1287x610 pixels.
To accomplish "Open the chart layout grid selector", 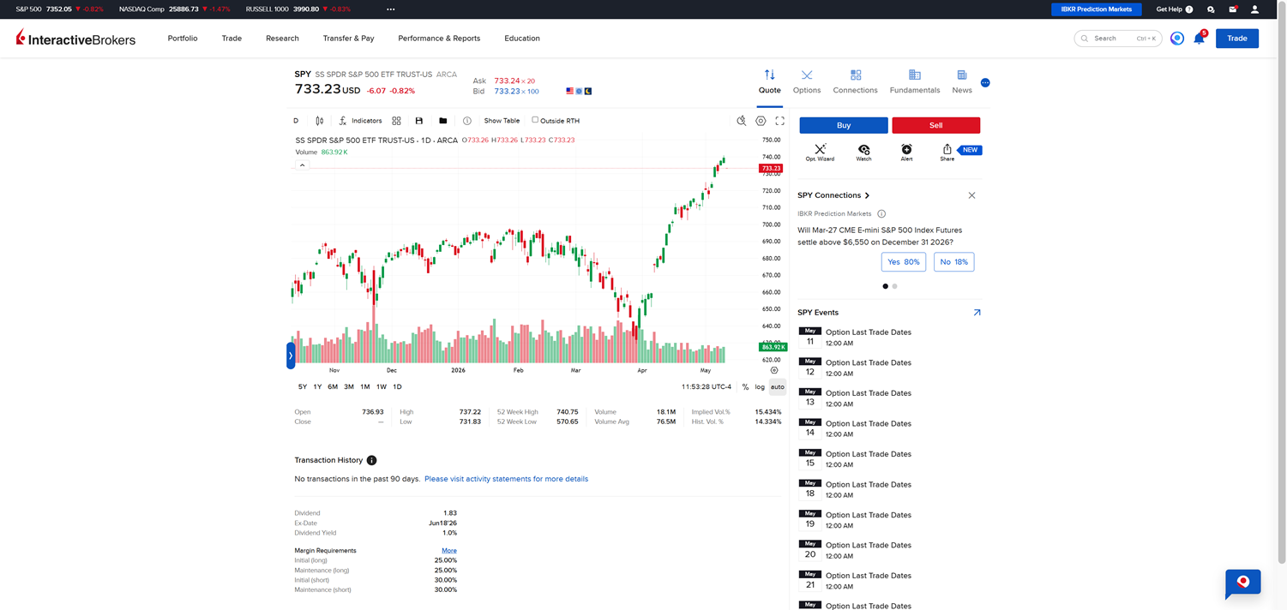I will (396, 121).
